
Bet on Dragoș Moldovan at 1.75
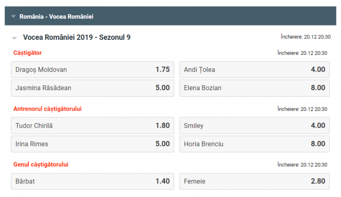pos(92,70)
